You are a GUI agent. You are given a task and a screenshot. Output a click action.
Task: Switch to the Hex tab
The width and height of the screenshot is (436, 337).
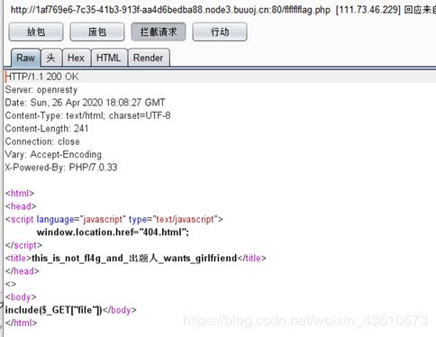[x=76, y=58]
